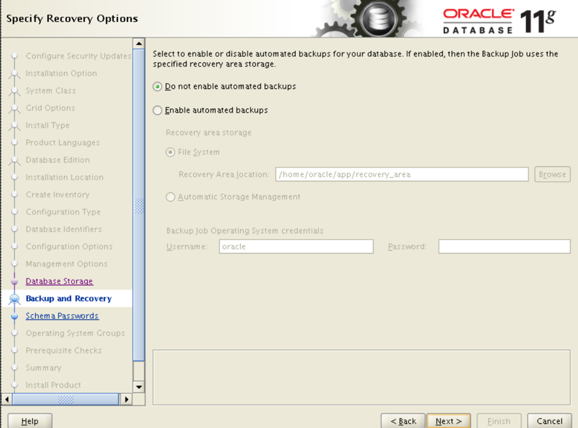Open the Database Storage step link

59,281
